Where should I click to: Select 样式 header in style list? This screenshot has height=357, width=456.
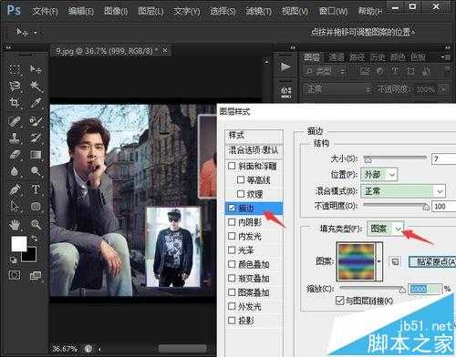254,135
